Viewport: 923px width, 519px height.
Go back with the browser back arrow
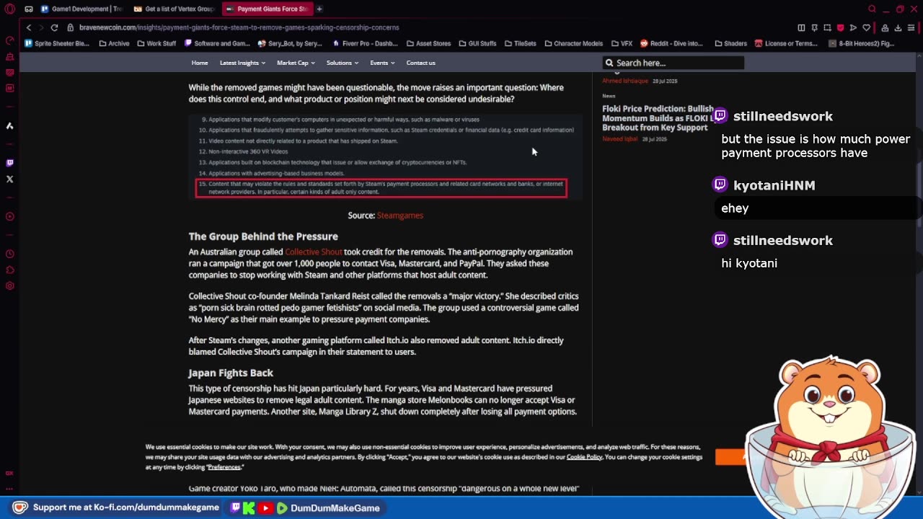coord(29,27)
